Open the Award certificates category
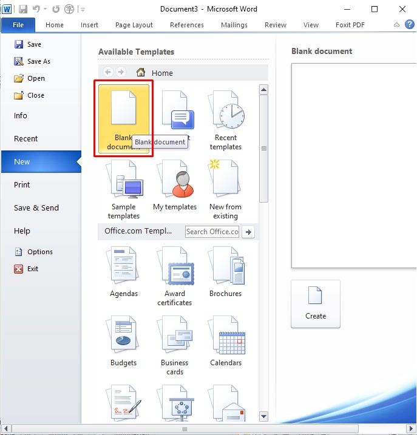The image size is (417, 435). (175, 276)
